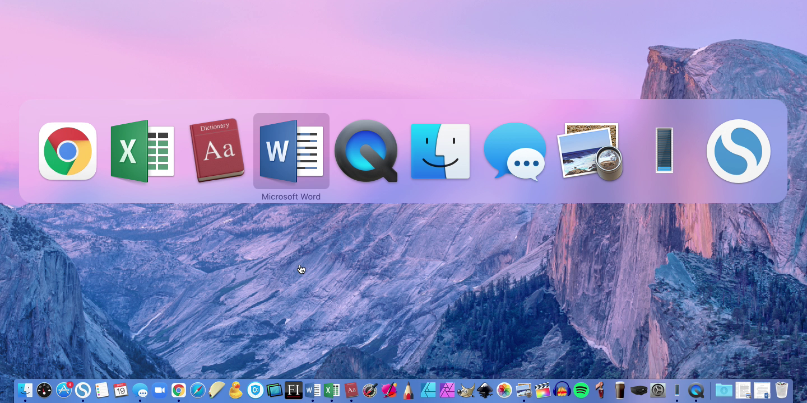Open QuickTime Player from the Dock

point(696,390)
